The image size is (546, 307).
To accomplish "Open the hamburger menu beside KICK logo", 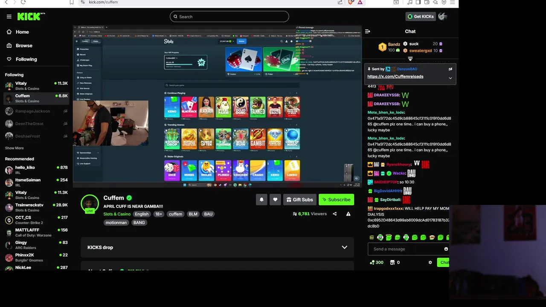I will tap(9, 17).
